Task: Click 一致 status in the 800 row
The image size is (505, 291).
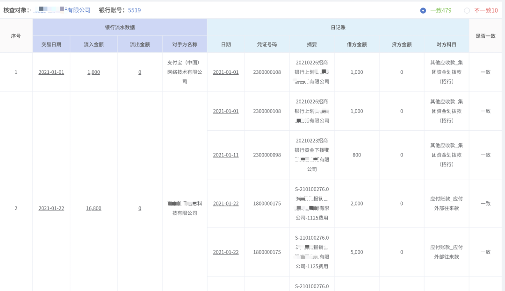Action: click(x=486, y=155)
